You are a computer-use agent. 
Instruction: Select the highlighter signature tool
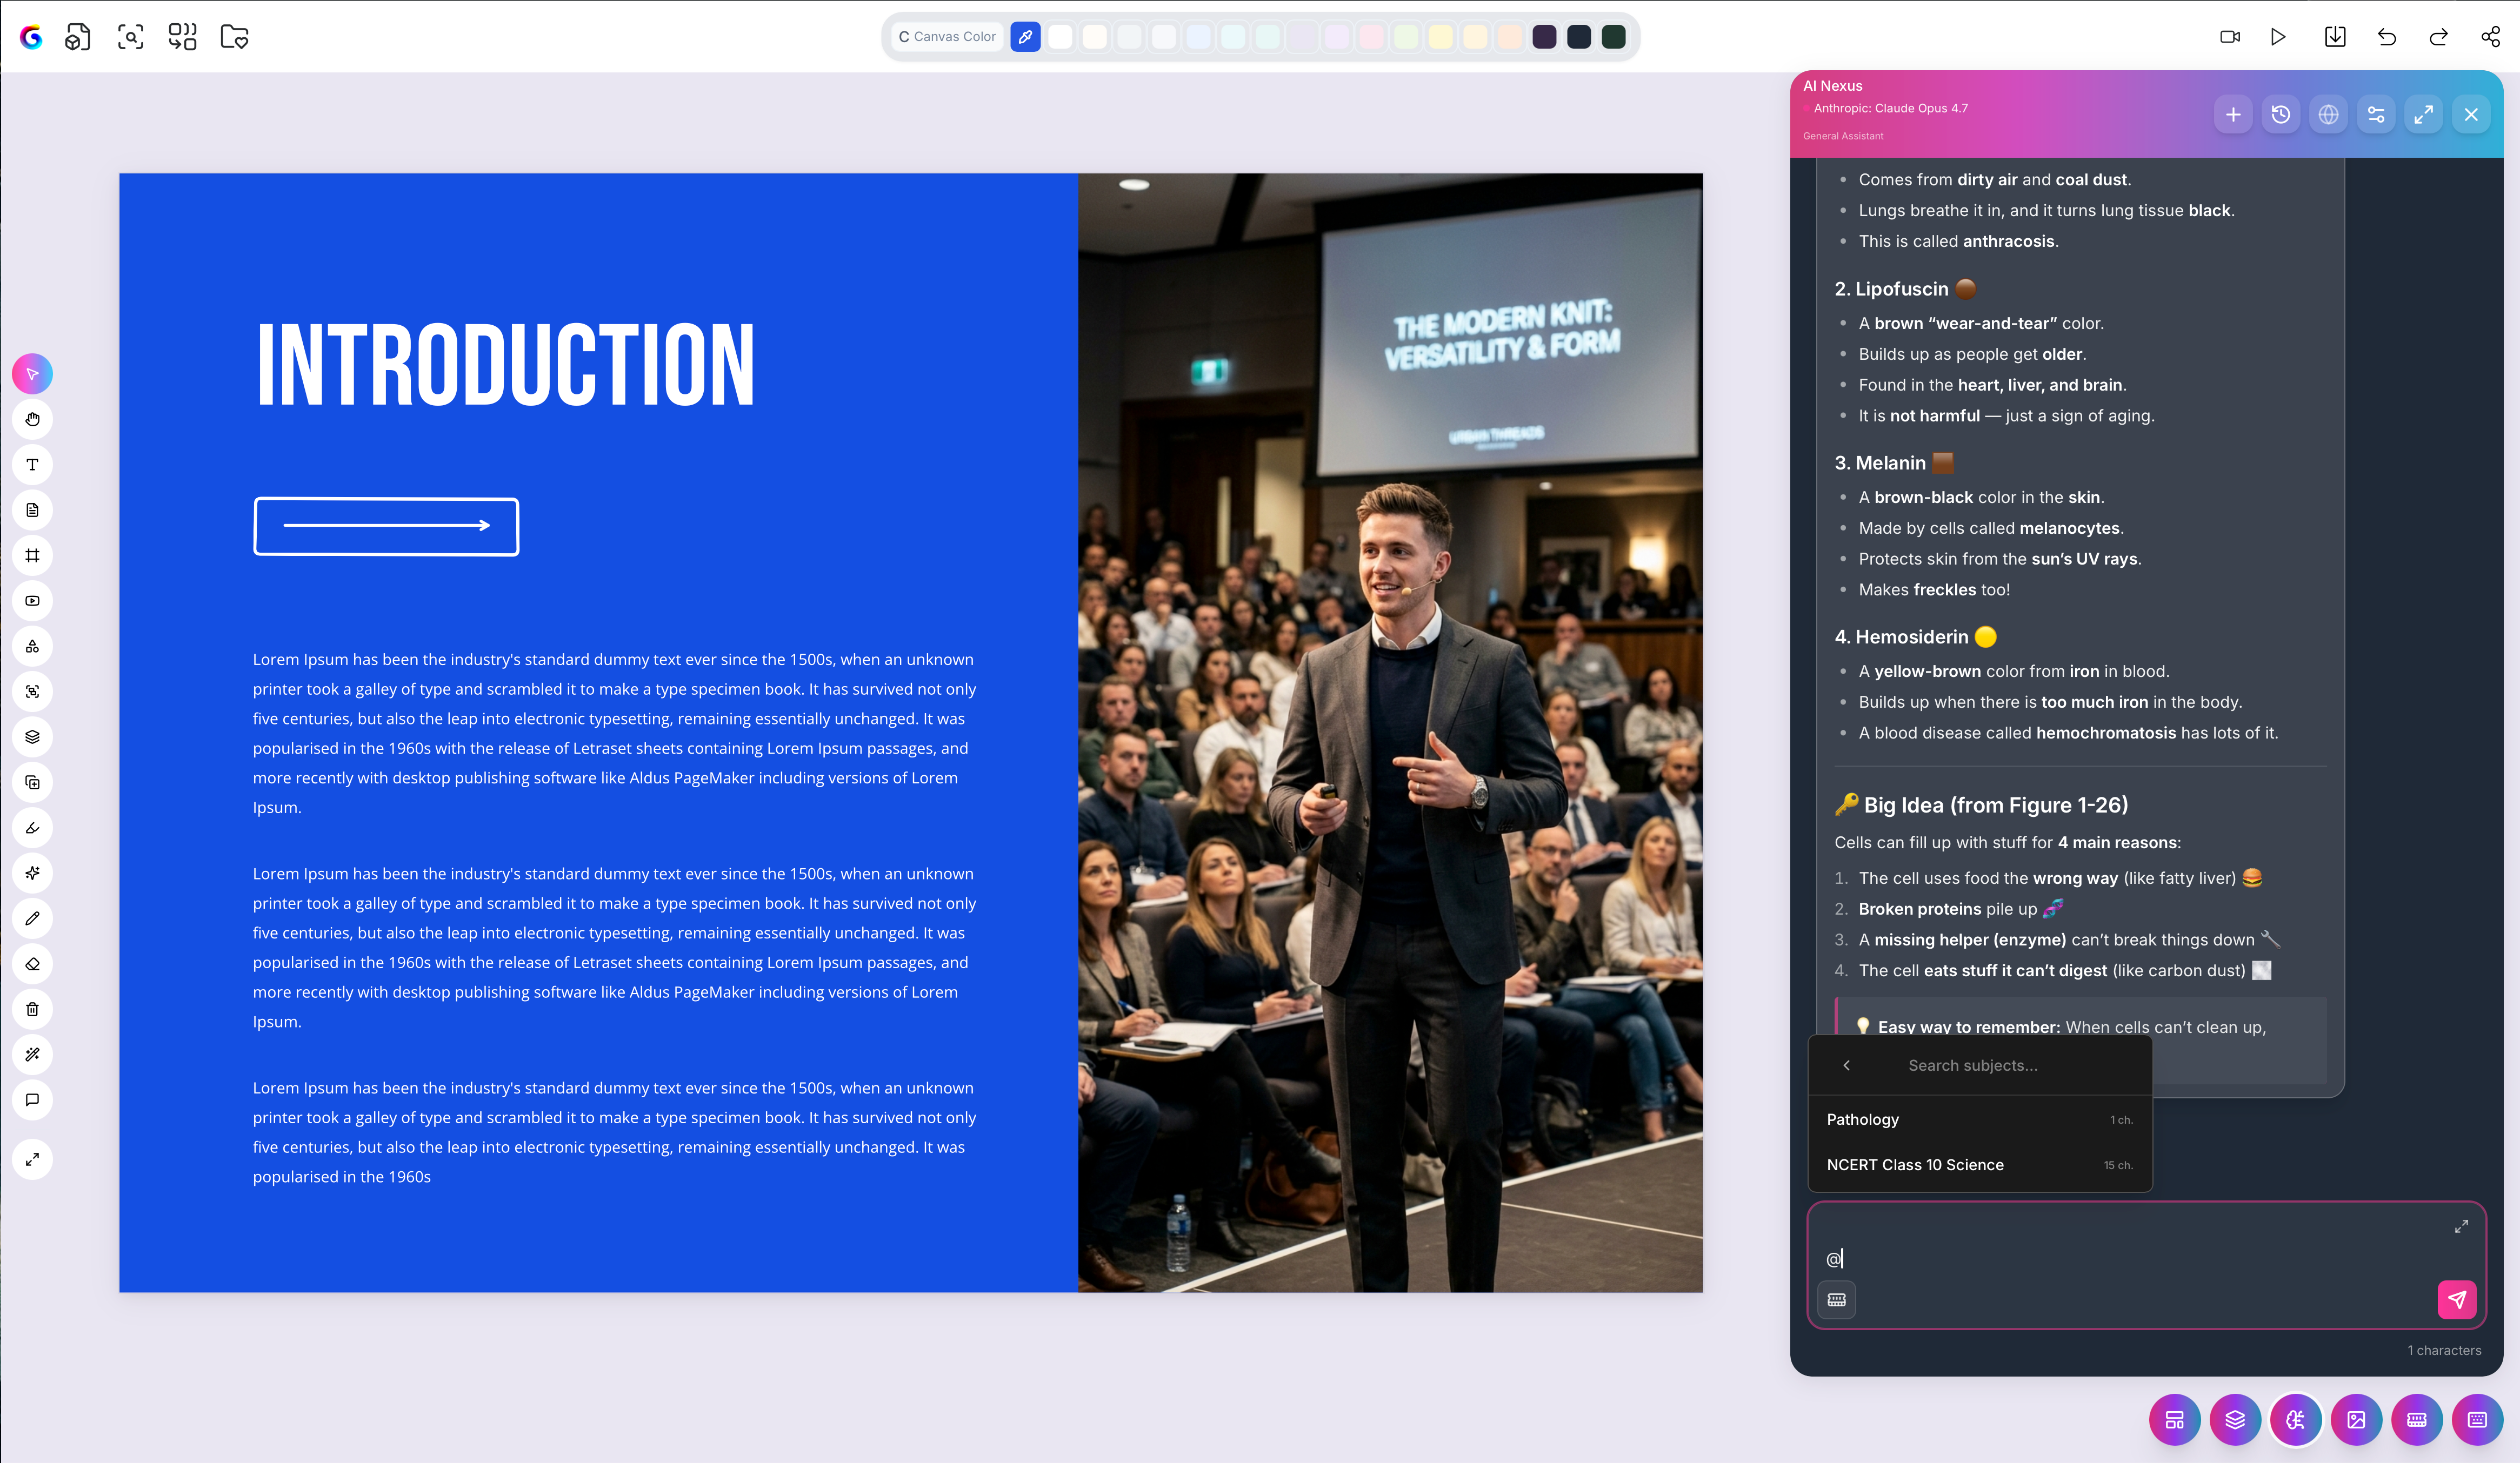(x=32, y=828)
